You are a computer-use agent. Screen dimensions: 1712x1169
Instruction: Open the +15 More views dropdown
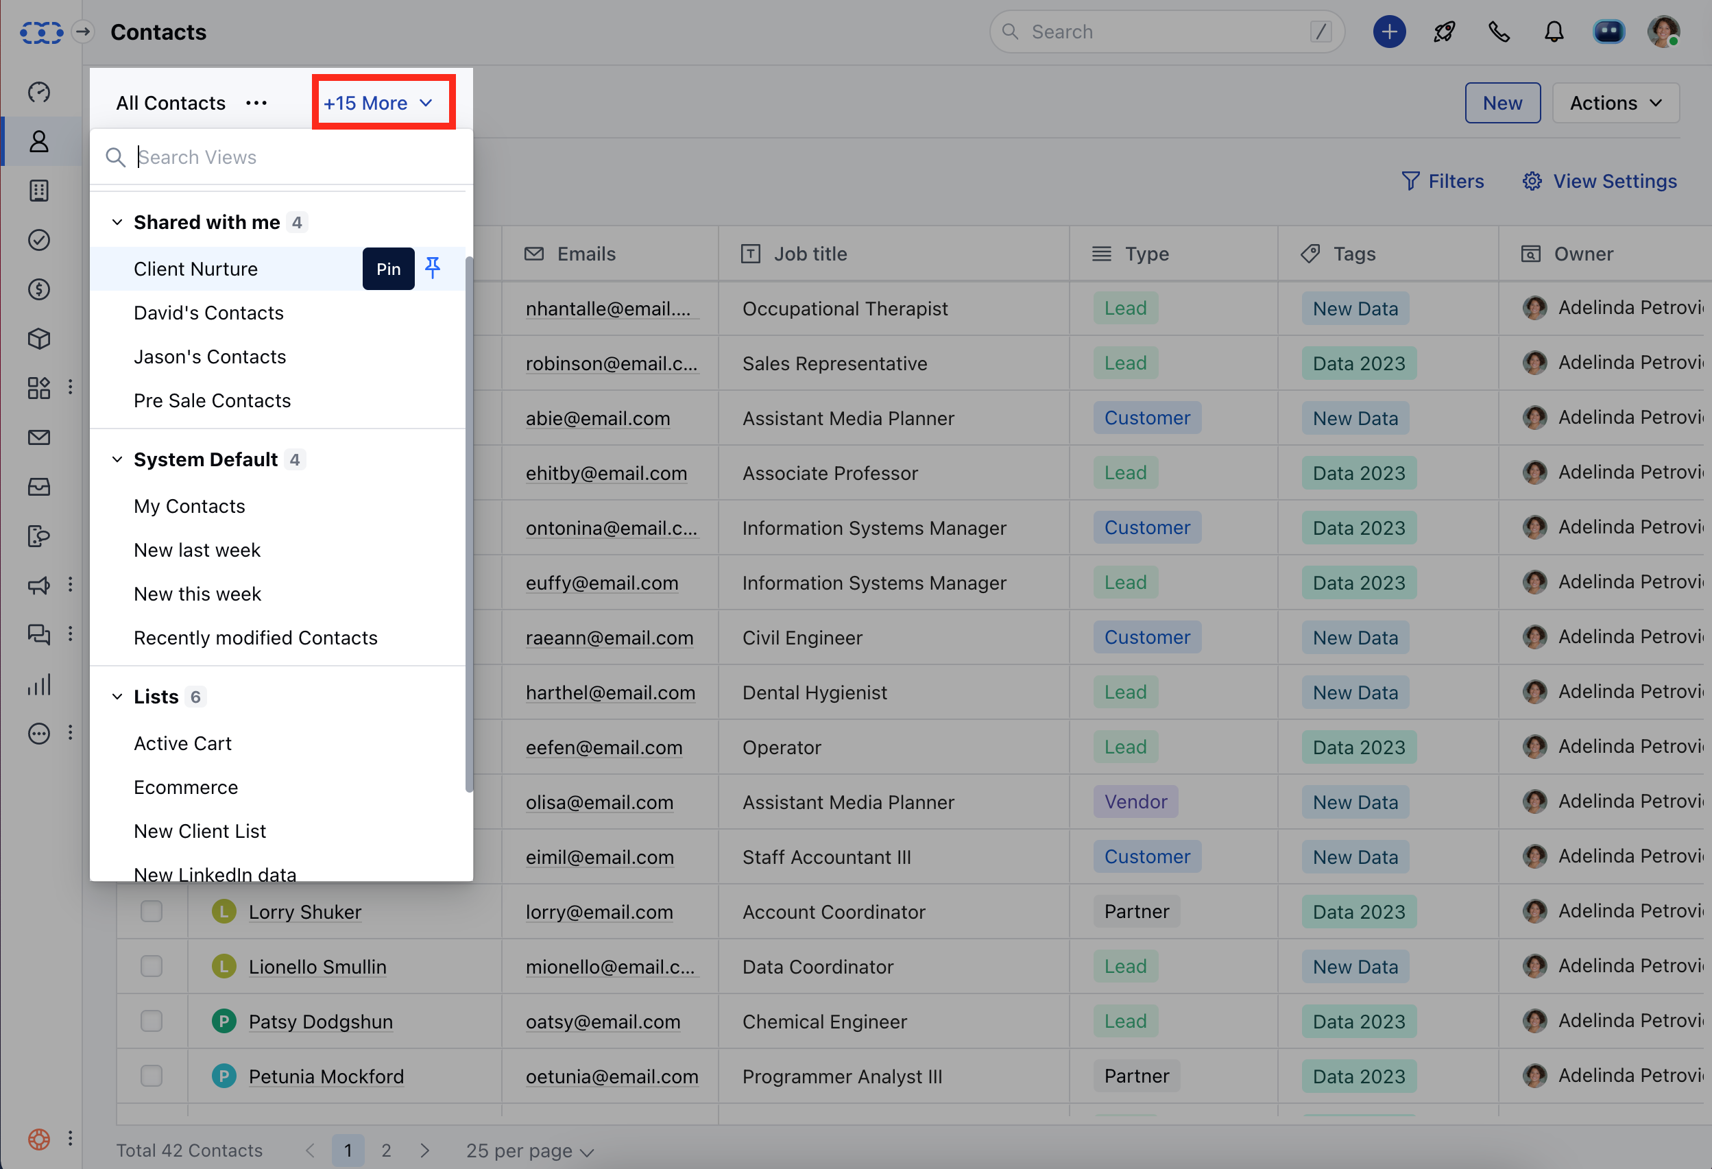[x=378, y=103]
